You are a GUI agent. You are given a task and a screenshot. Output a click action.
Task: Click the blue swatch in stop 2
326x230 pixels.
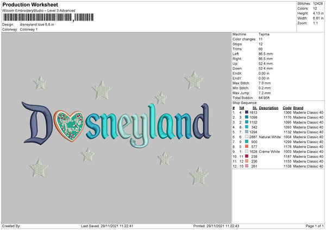(x=247, y=117)
